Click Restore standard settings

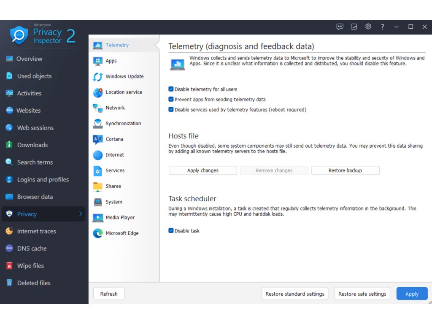(295, 294)
